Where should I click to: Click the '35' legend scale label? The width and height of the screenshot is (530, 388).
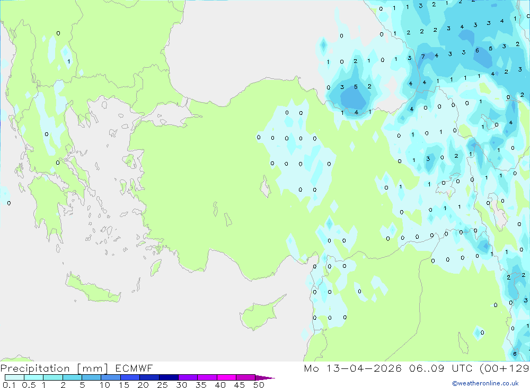[x=201, y=385]
